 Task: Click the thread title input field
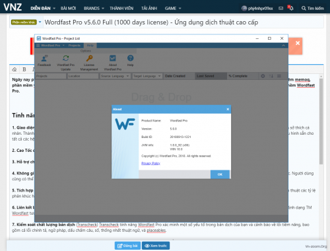[183, 22]
